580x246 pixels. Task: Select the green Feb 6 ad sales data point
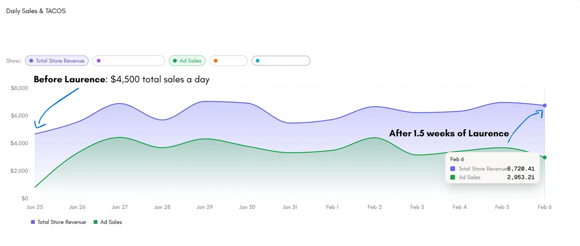coord(545,157)
